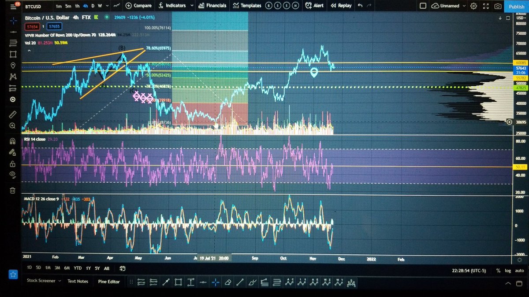Expand Stock Screener dropdown arrow
Image resolution: width=529 pixels, height=297 pixels.
click(x=60, y=281)
